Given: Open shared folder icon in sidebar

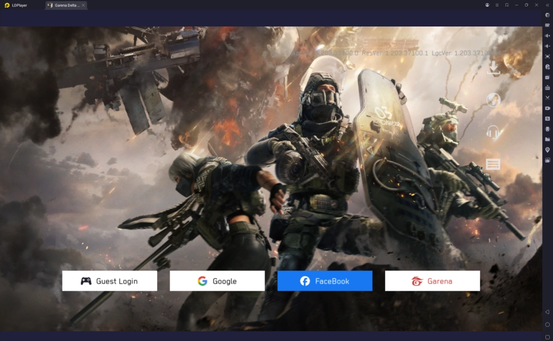Looking at the screenshot, I should click(x=547, y=139).
